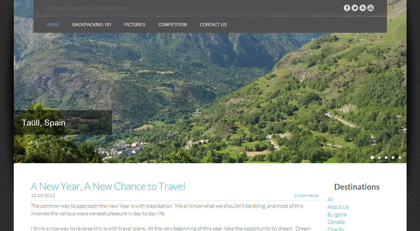This screenshot has width=420, height=231.
Task: Open the YouTube social icon
Action: [371, 8]
